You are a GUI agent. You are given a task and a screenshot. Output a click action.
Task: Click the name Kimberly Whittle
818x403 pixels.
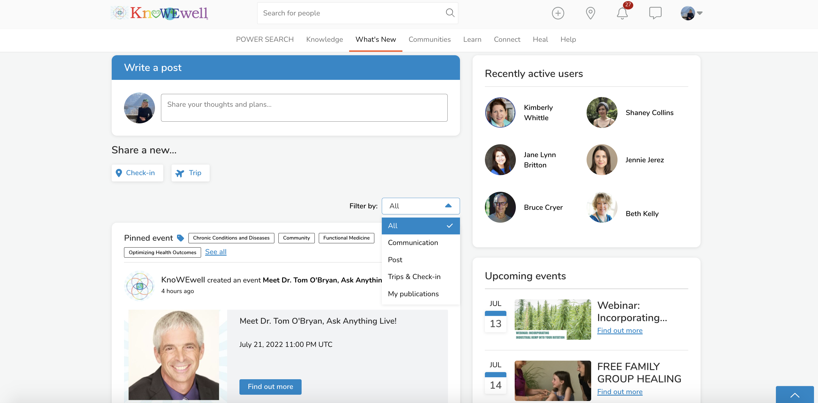tap(538, 112)
